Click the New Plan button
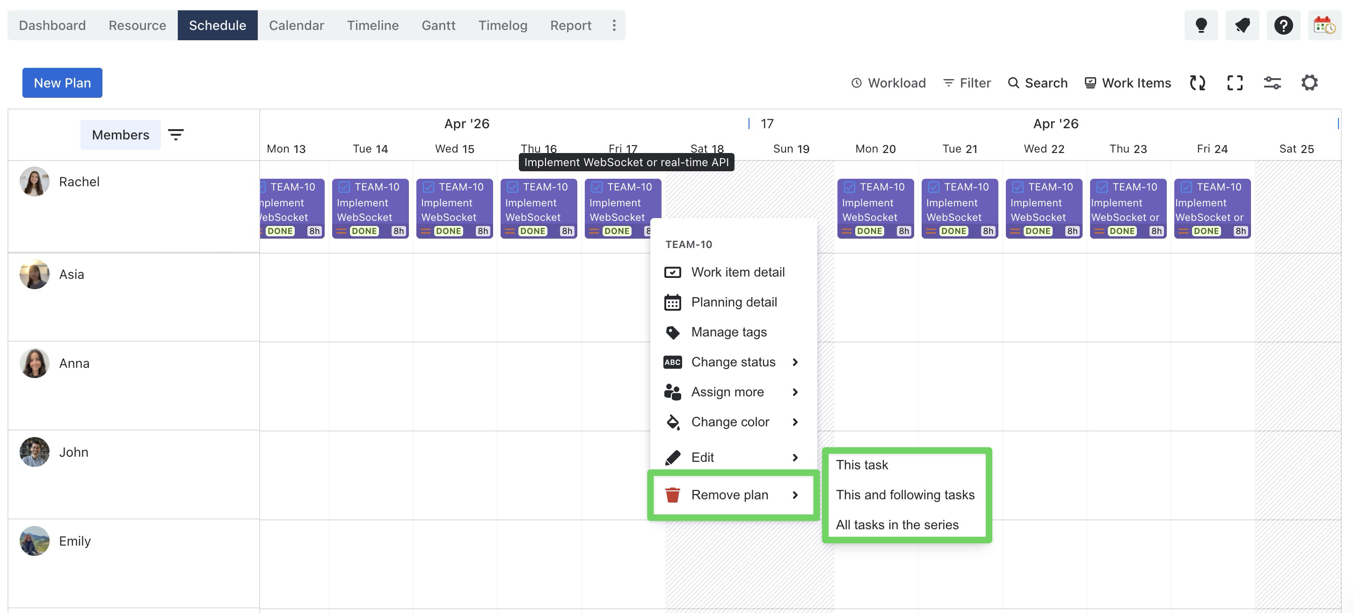The height and width of the screenshot is (613, 1353). coord(62,82)
